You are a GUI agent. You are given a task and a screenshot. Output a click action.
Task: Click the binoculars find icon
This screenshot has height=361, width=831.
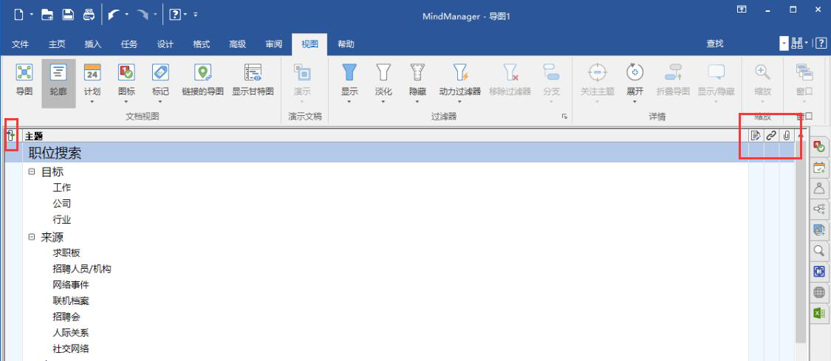[x=796, y=44]
